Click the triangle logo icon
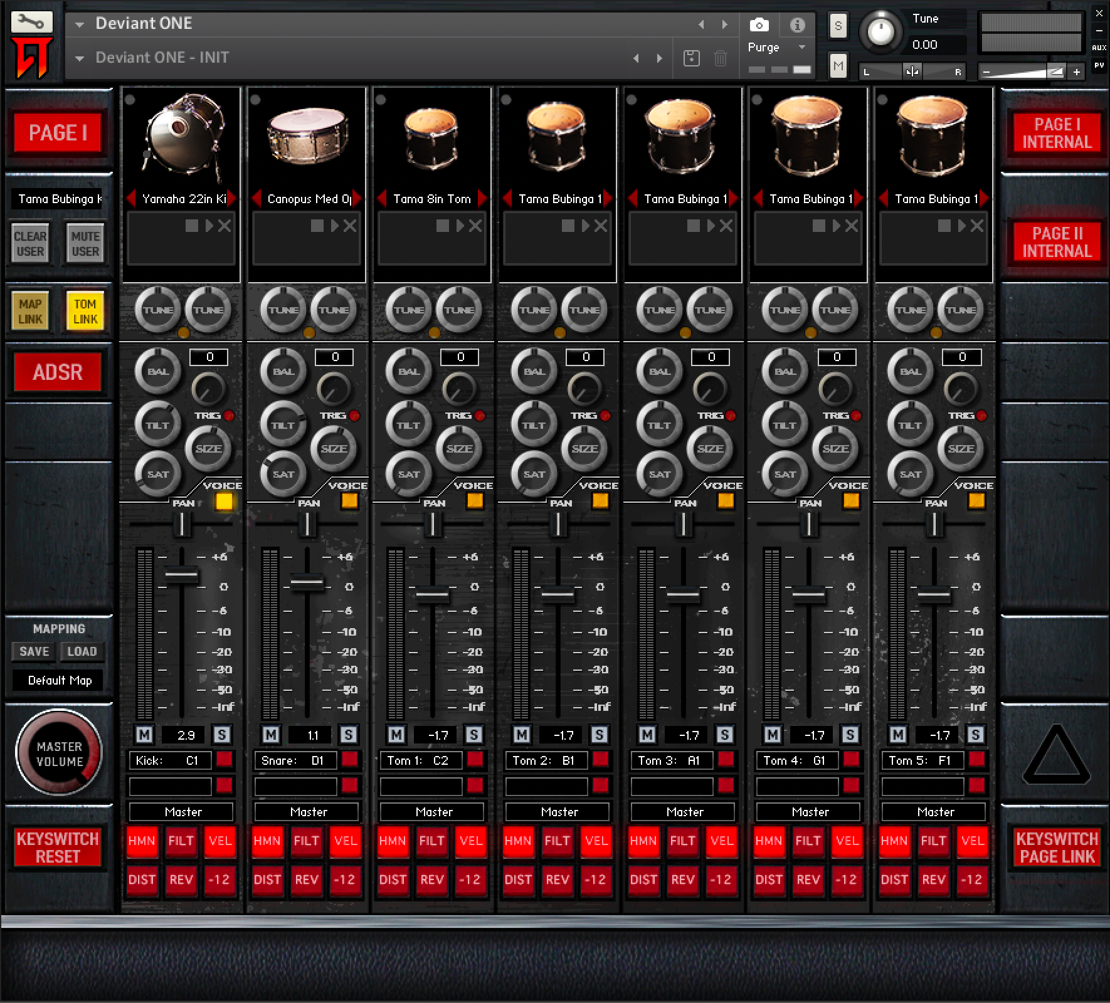This screenshot has height=1003, width=1110. click(1056, 757)
